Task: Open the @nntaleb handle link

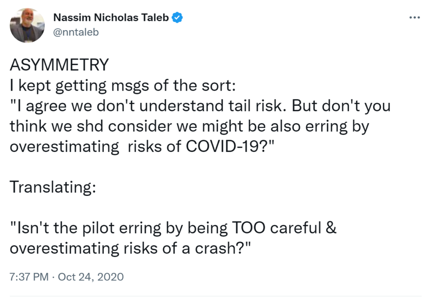Action: tap(76, 32)
